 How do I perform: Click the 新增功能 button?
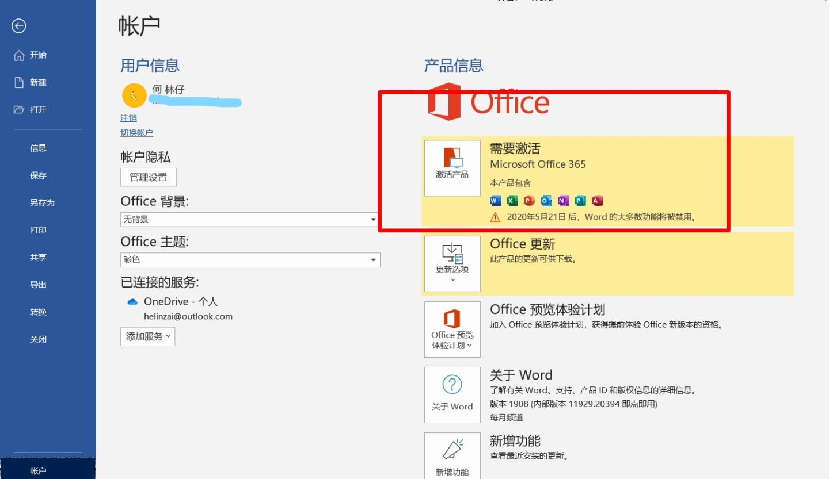(452, 455)
